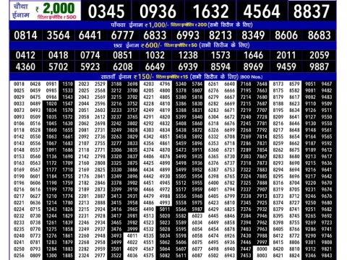Click sixth prize number 5923

(90, 66)
